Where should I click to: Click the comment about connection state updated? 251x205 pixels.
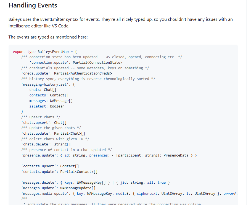tap(102, 57)
